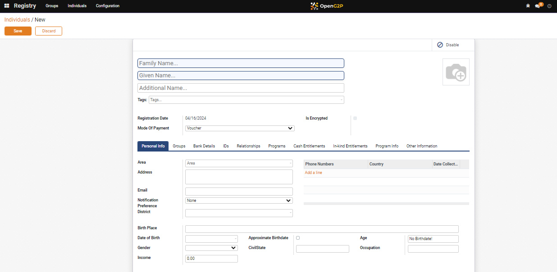This screenshot has width=557, height=272.
Task: Expand the Tags selection dropdown
Action: tap(246, 100)
